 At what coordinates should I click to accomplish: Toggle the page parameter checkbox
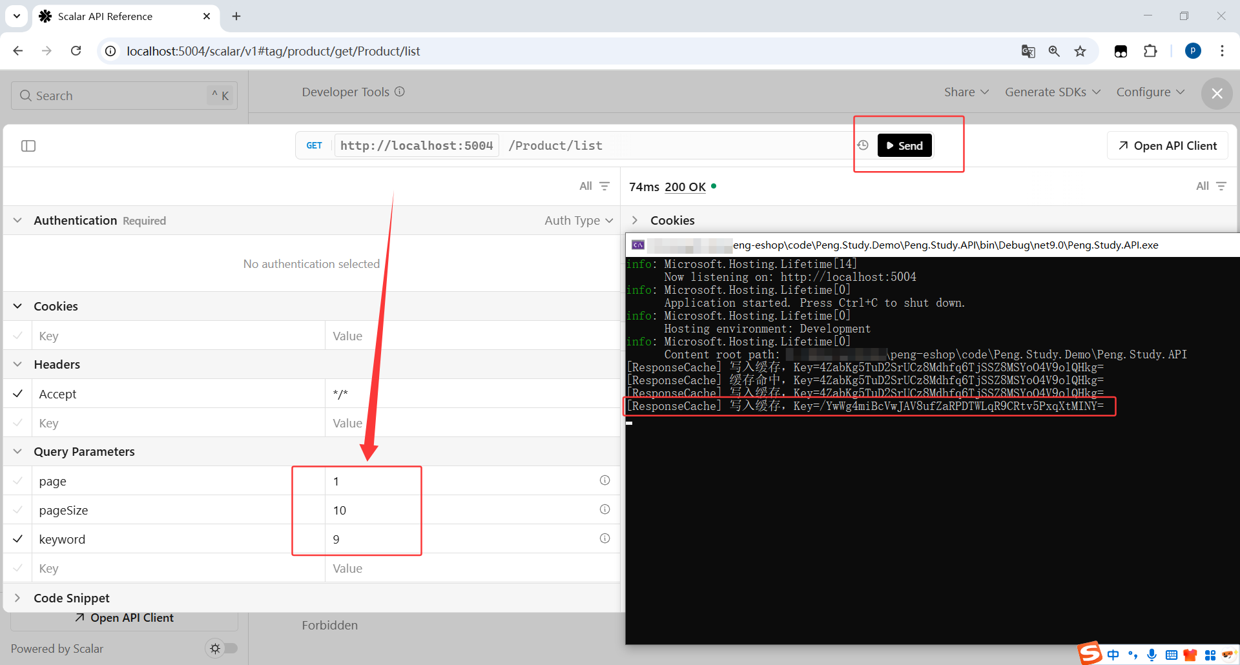[x=18, y=481]
